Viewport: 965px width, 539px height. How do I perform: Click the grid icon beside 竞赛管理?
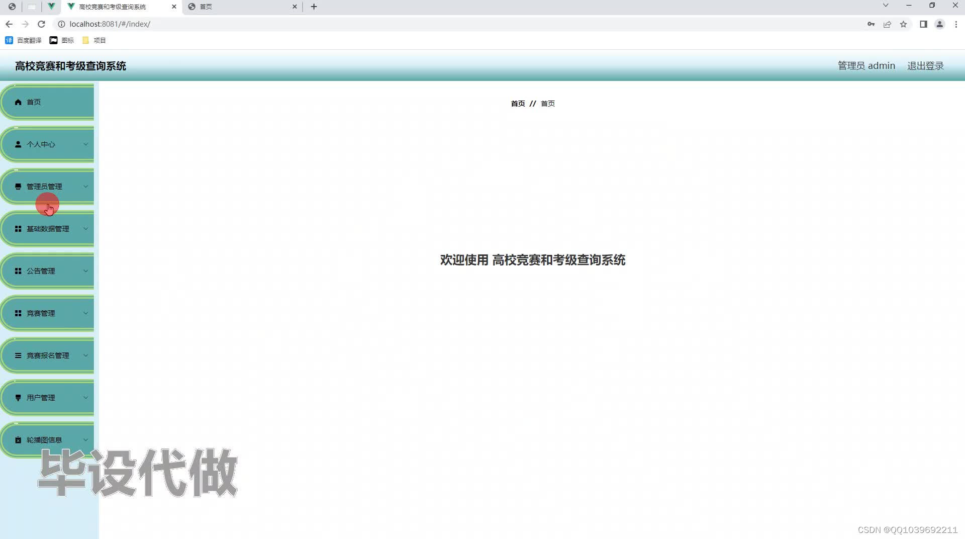click(x=18, y=313)
